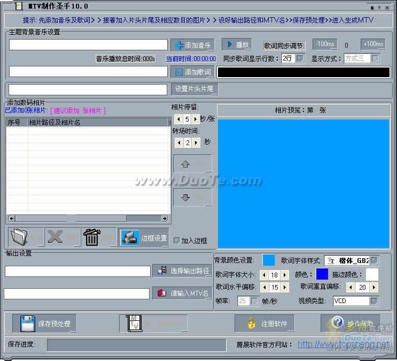
Task: Click the Add Music (添加音乐) button
Action: pyautogui.click(x=192, y=46)
